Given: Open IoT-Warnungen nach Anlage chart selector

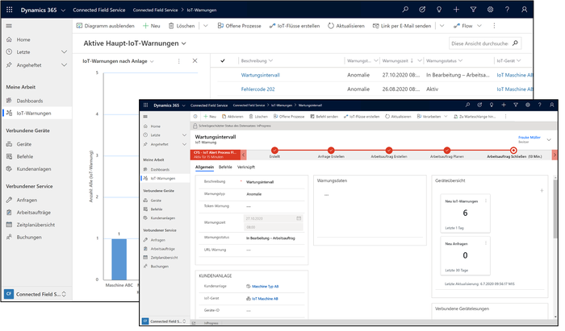Looking at the screenshot, I should click(x=118, y=61).
